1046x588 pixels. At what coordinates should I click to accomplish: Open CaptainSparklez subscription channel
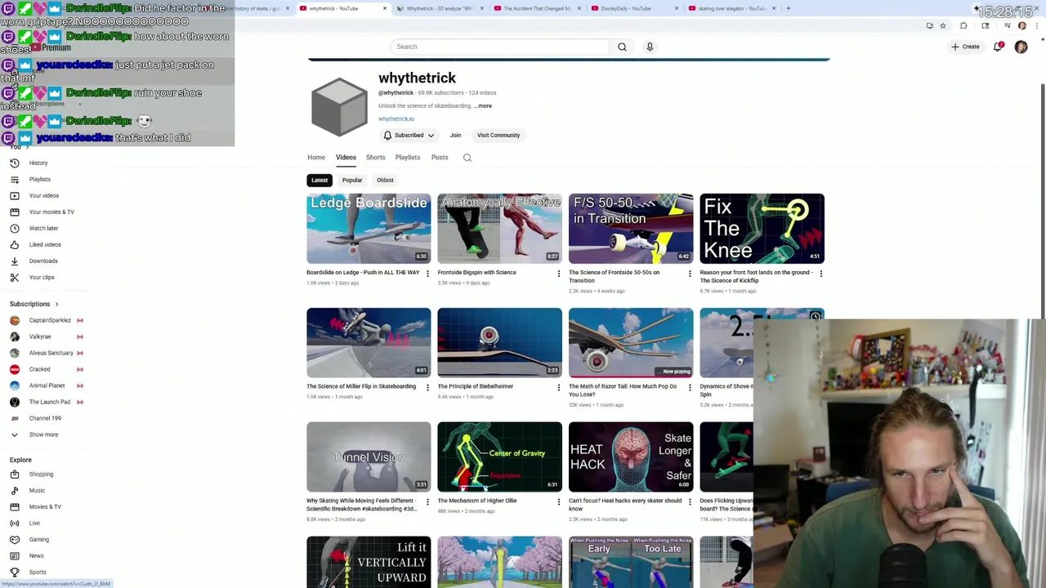tap(50, 320)
